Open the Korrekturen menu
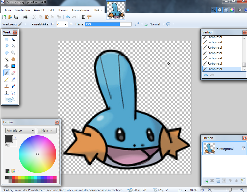247x192 pixels. coord(80,10)
